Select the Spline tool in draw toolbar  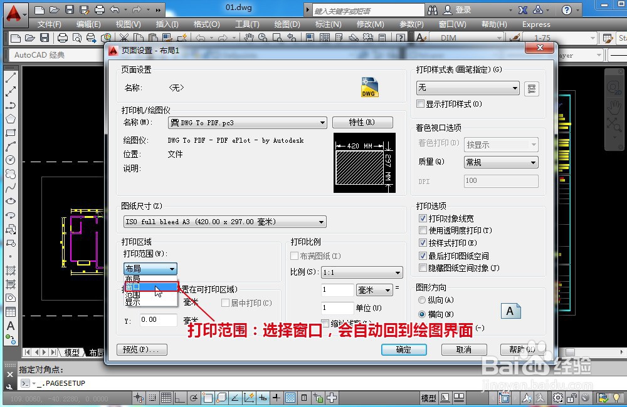coord(11,188)
